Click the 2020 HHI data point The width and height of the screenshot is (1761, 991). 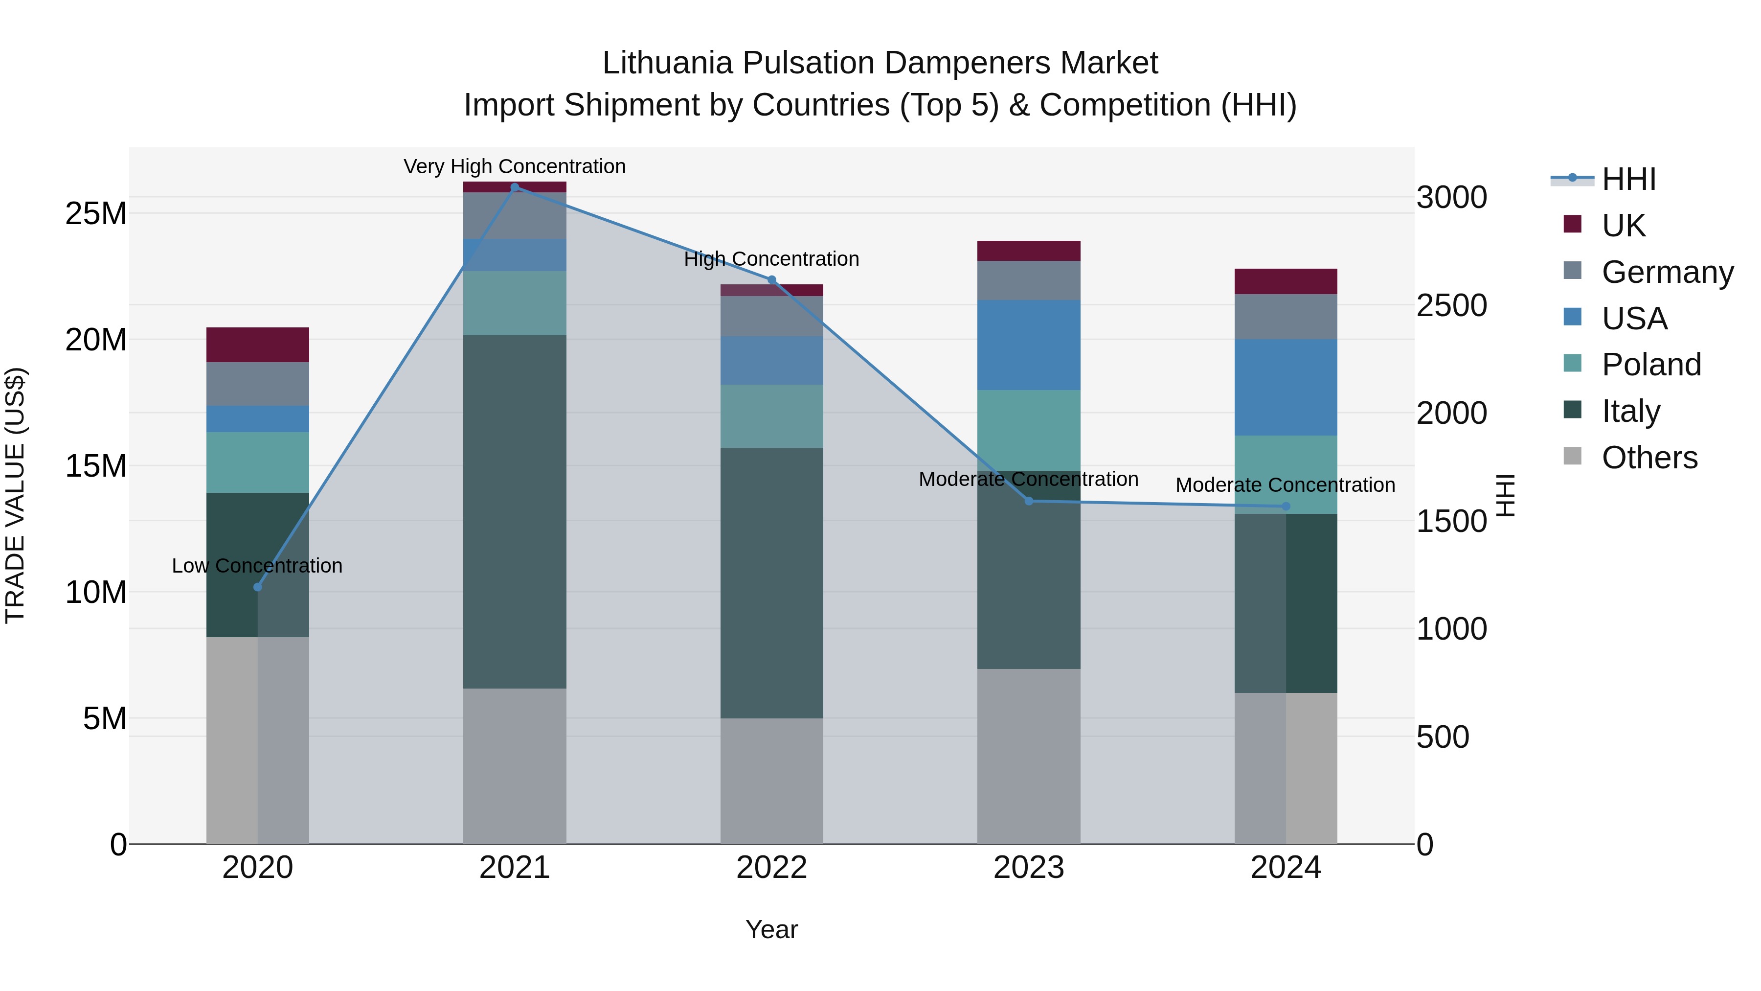coord(258,587)
